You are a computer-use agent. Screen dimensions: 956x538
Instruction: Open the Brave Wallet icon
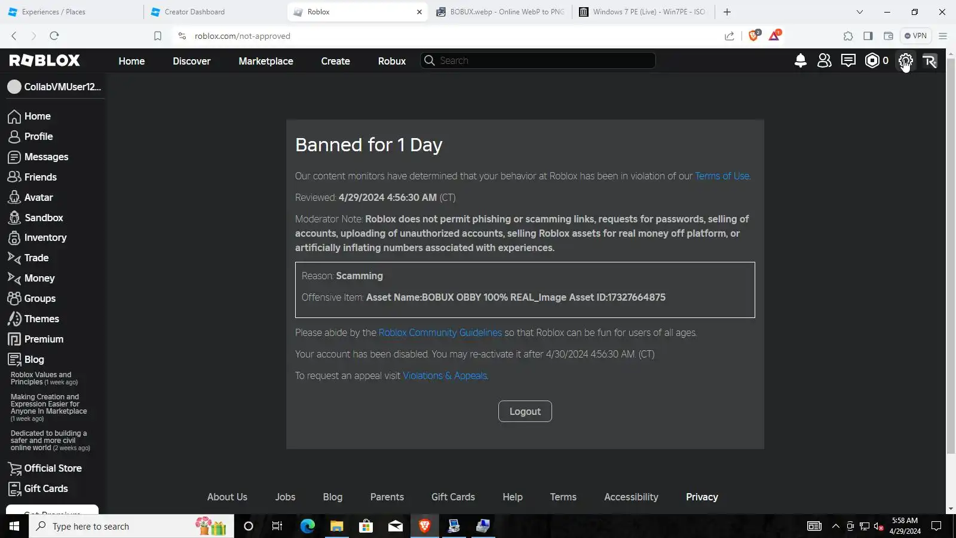point(888,36)
